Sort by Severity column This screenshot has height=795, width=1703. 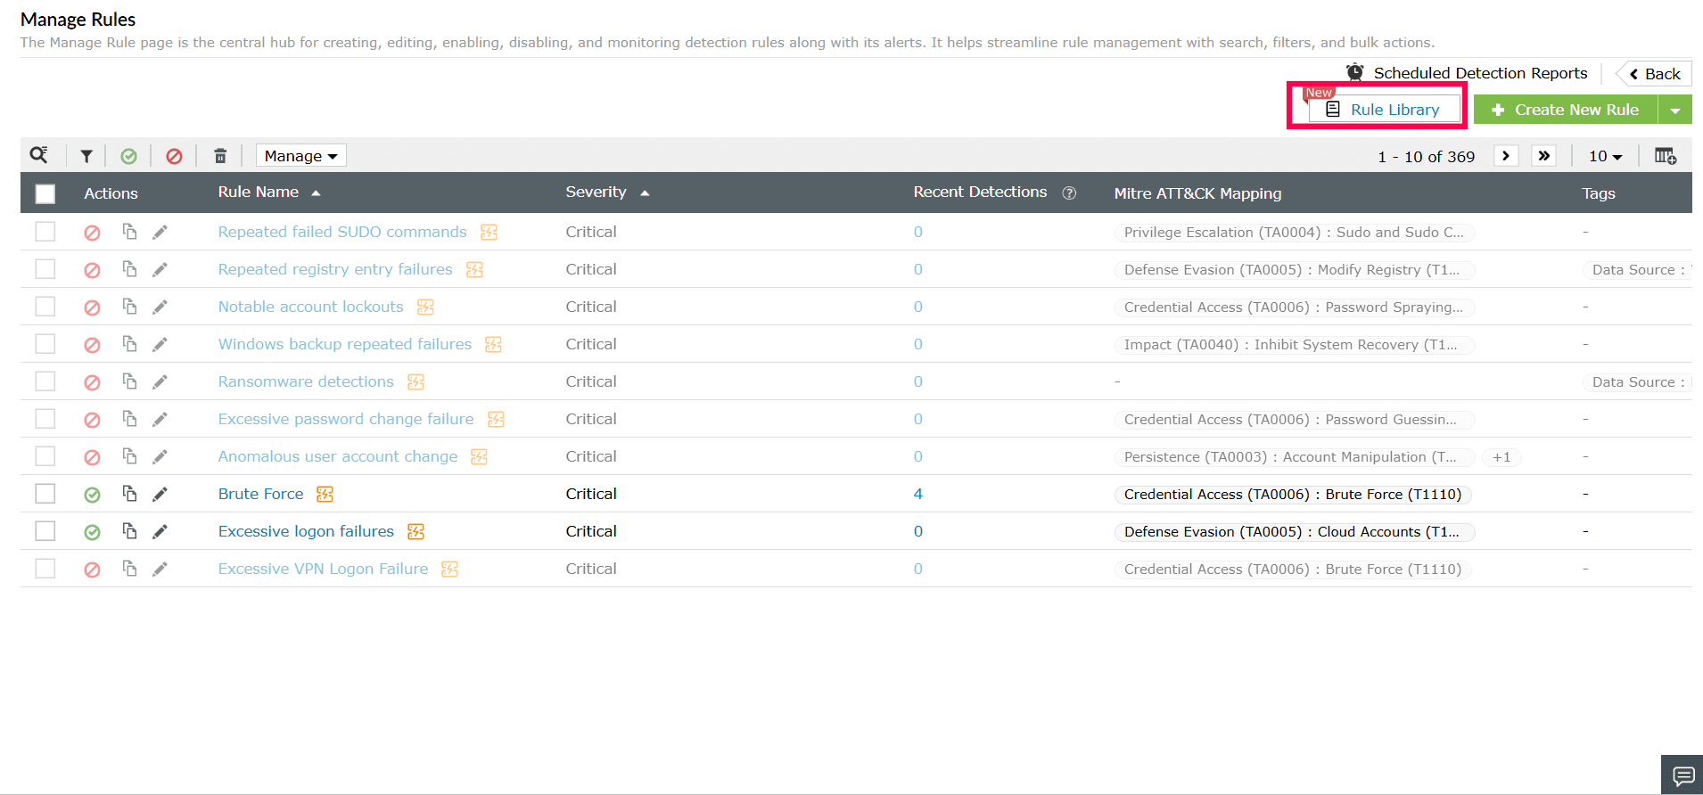607,192
